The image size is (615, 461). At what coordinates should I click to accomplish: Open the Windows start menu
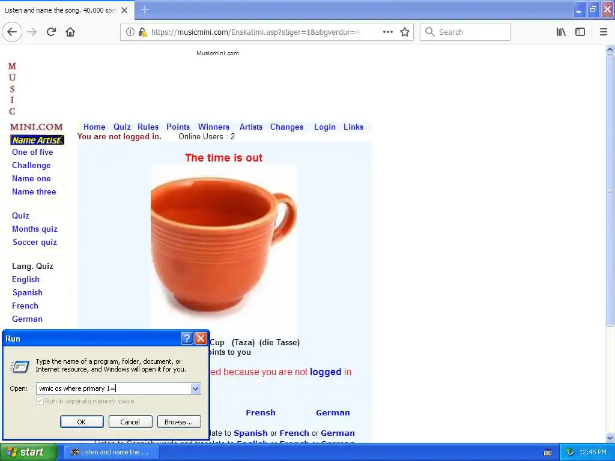click(x=29, y=452)
